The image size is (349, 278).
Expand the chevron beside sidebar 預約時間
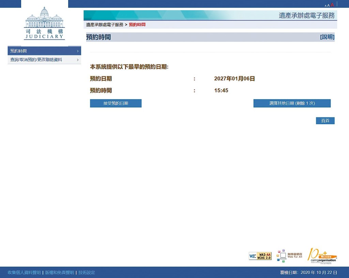(x=77, y=51)
